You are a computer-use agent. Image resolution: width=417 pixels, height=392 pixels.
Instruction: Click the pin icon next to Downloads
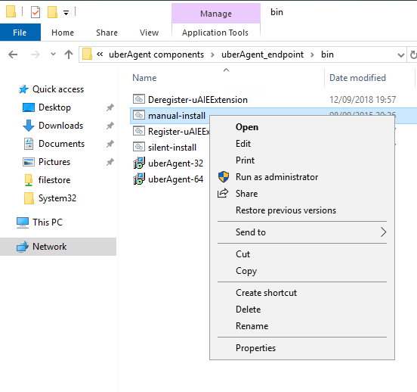click(110, 126)
